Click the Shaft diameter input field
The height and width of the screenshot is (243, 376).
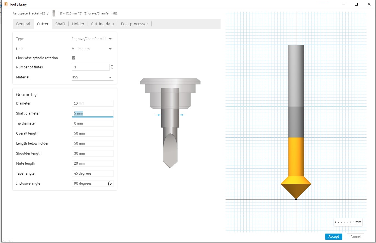(x=92, y=113)
